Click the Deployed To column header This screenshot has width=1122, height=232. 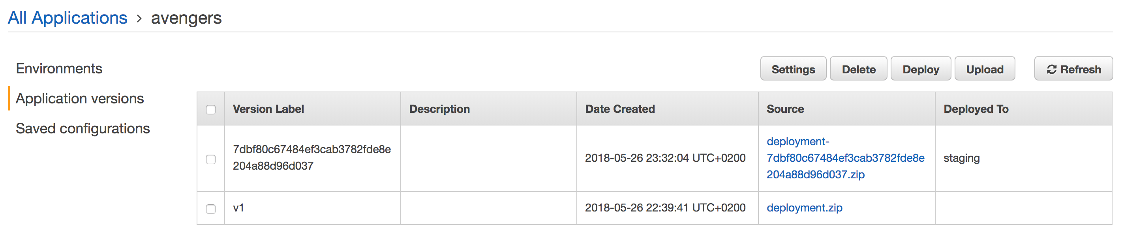(x=976, y=109)
